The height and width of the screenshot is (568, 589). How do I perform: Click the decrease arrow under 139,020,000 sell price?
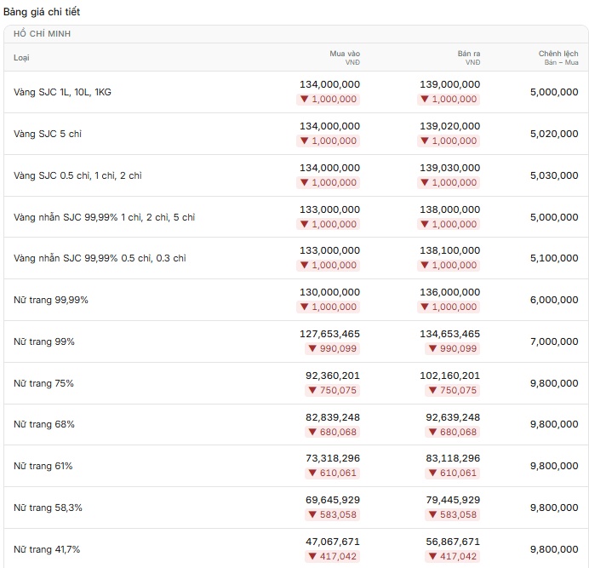coord(425,141)
